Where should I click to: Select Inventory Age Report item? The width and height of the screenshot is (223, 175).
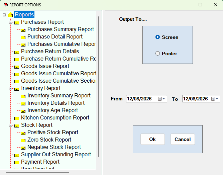click(x=52, y=110)
